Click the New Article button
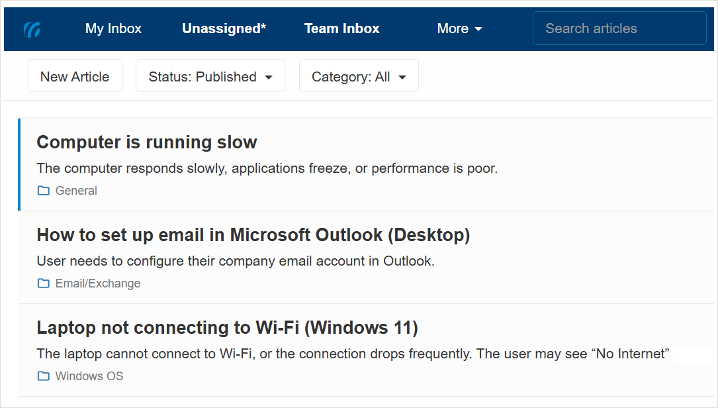The image size is (718, 408). pos(75,76)
